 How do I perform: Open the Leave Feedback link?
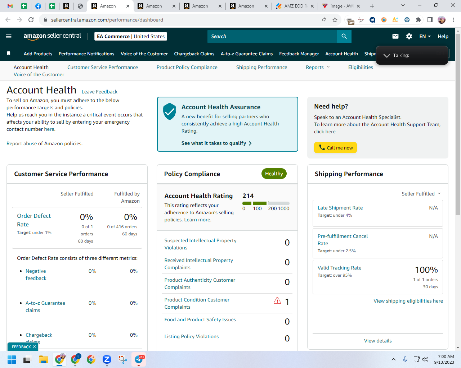click(x=99, y=92)
